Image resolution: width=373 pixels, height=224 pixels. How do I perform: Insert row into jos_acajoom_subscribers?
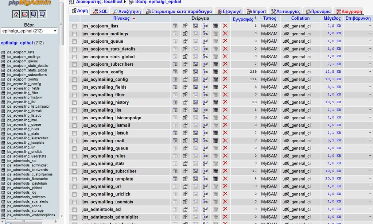[x=205, y=64]
